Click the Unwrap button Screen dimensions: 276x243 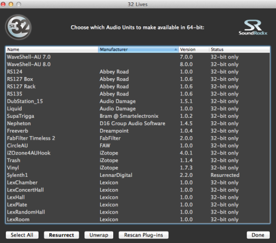(x=99, y=235)
